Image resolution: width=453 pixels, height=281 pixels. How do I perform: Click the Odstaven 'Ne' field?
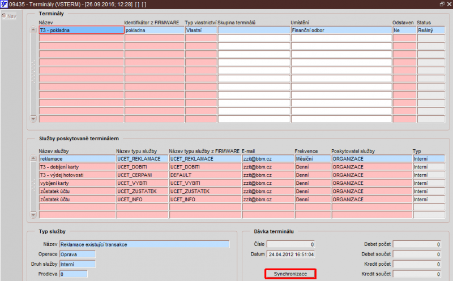coord(404,30)
